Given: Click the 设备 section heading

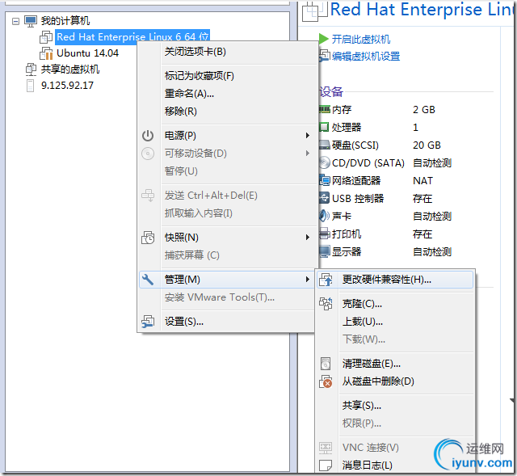Looking at the screenshot, I should pyautogui.click(x=331, y=91).
